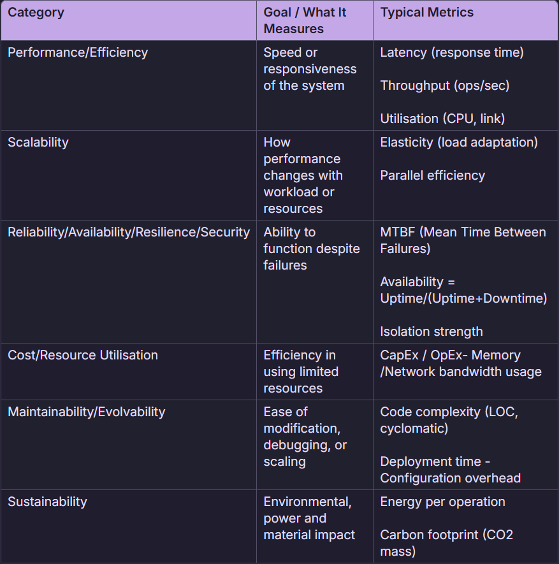
Task: Select the Reliability/Availability/Resilience/Security cell
Action: (x=129, y=232)
